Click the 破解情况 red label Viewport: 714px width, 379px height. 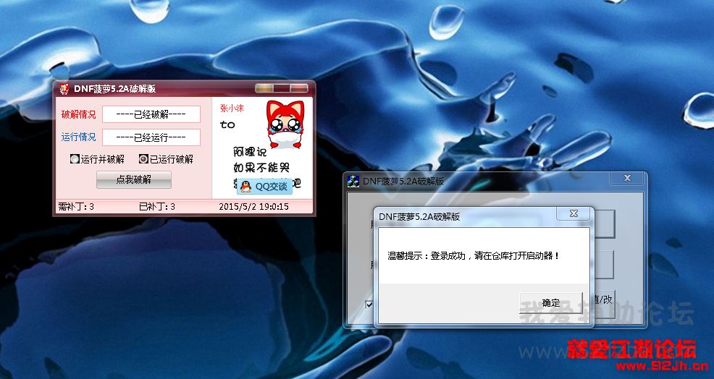click(x=79, y=114)
